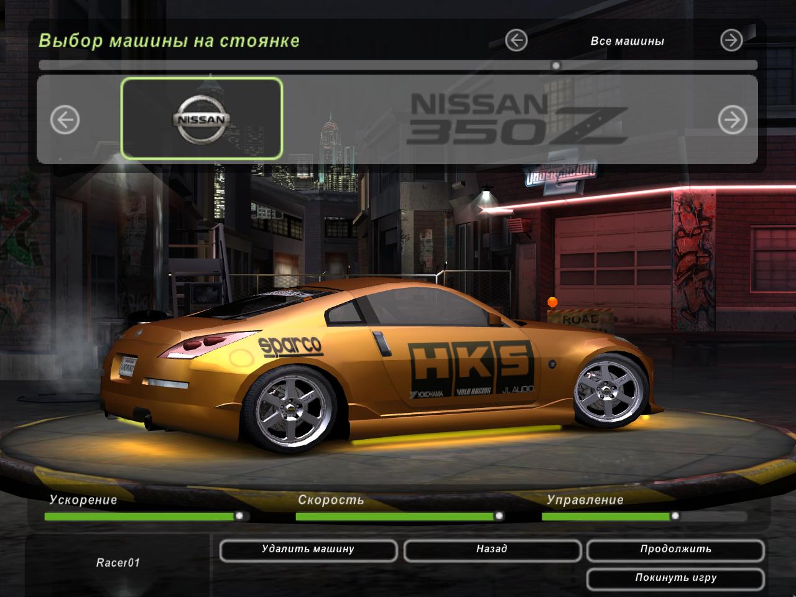Click the car list scrollbar handle
This screenshot has width=796, height=597.
tap(556, 65)
